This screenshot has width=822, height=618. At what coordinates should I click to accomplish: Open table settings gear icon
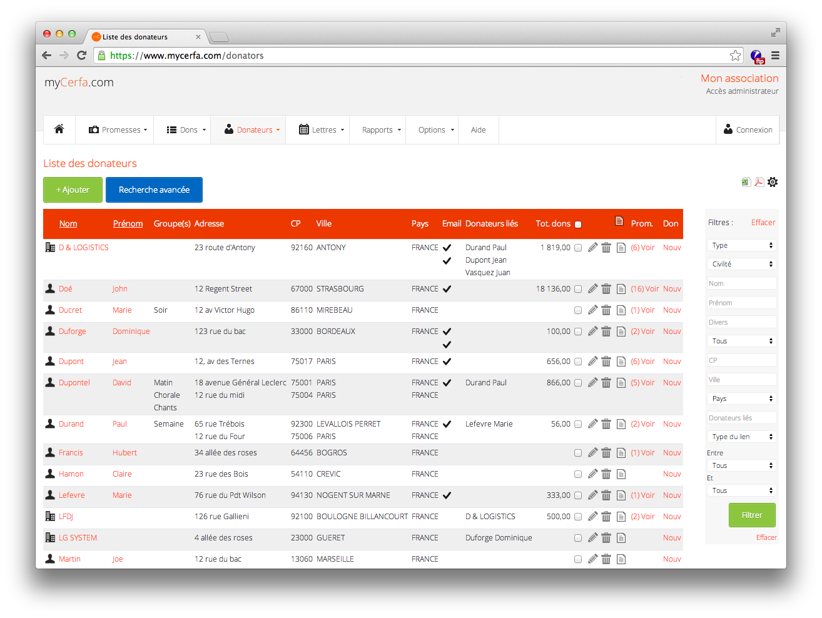click(x=773, y=182)
